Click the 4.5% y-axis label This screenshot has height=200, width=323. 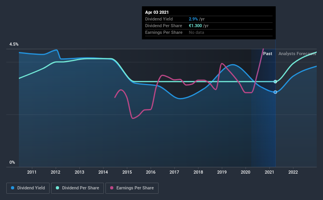coord(14,44)
